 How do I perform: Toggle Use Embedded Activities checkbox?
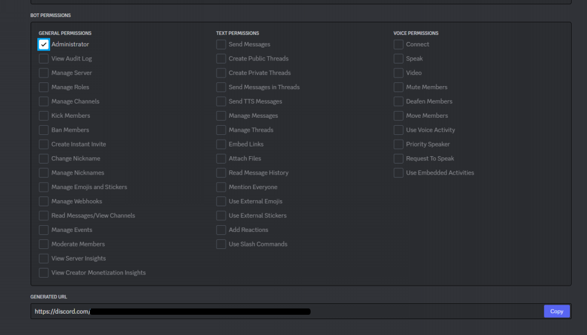tap(398, 173)
